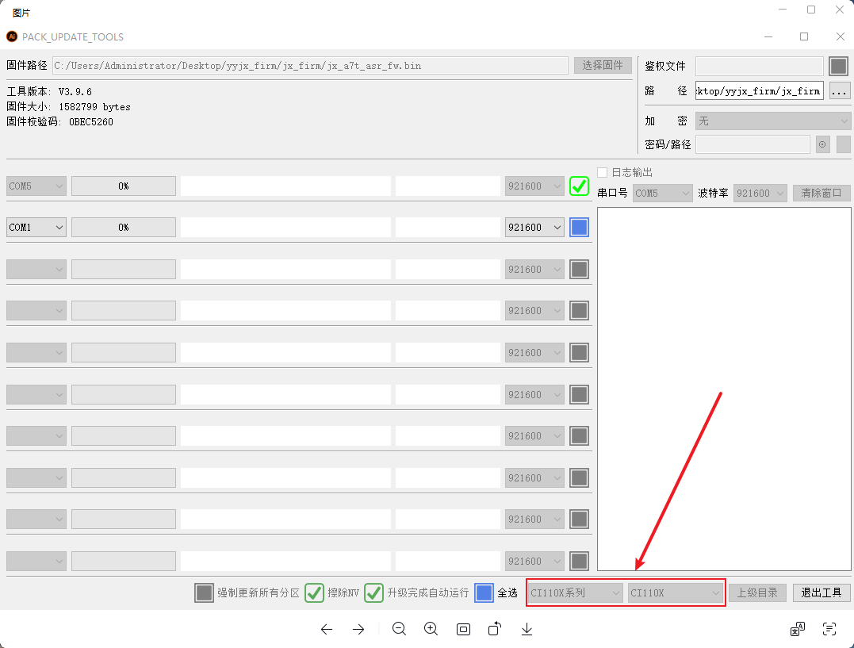854x648 pixels.
Task: Enable the 日志输出 checkbox
Action: click(603, 173)
